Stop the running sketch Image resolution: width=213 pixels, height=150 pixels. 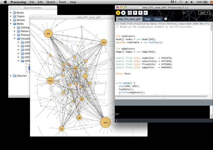[123, 13]
